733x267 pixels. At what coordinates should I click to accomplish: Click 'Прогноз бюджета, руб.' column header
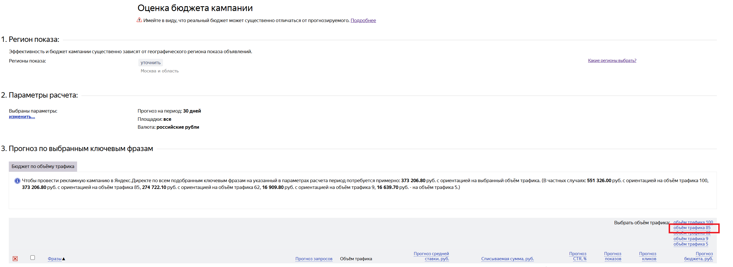(699, 256)
